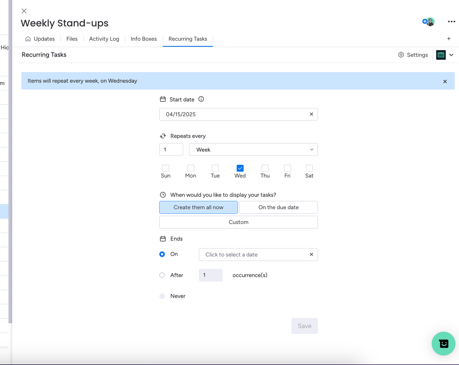This screenshot has width=459, height=365.
Task: Open the Info Boxes tab
Action: [x=144, y=39]
